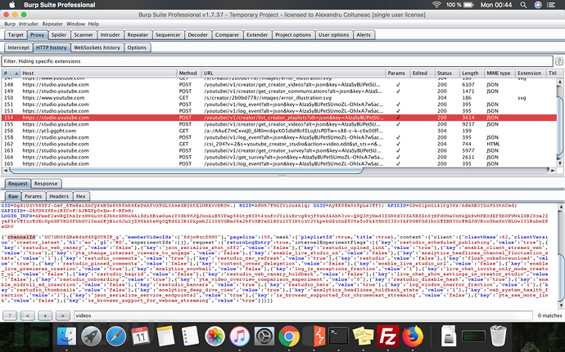Open Firefox icon in the dock
The height and width of the screenshot is (352, 565).
click(413, 337)
